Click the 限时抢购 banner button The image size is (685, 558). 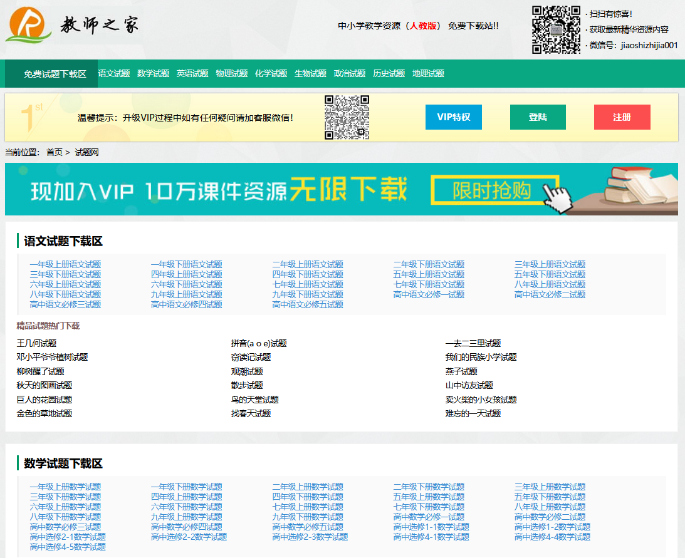point(495,190)
